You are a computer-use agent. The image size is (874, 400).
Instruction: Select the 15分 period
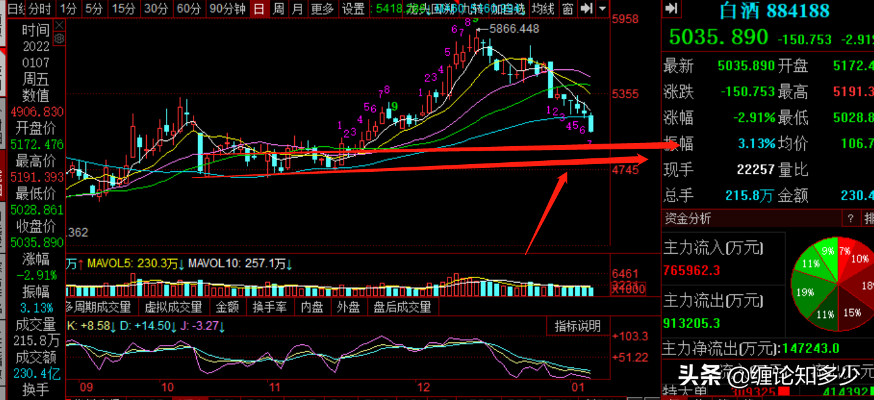123,8
